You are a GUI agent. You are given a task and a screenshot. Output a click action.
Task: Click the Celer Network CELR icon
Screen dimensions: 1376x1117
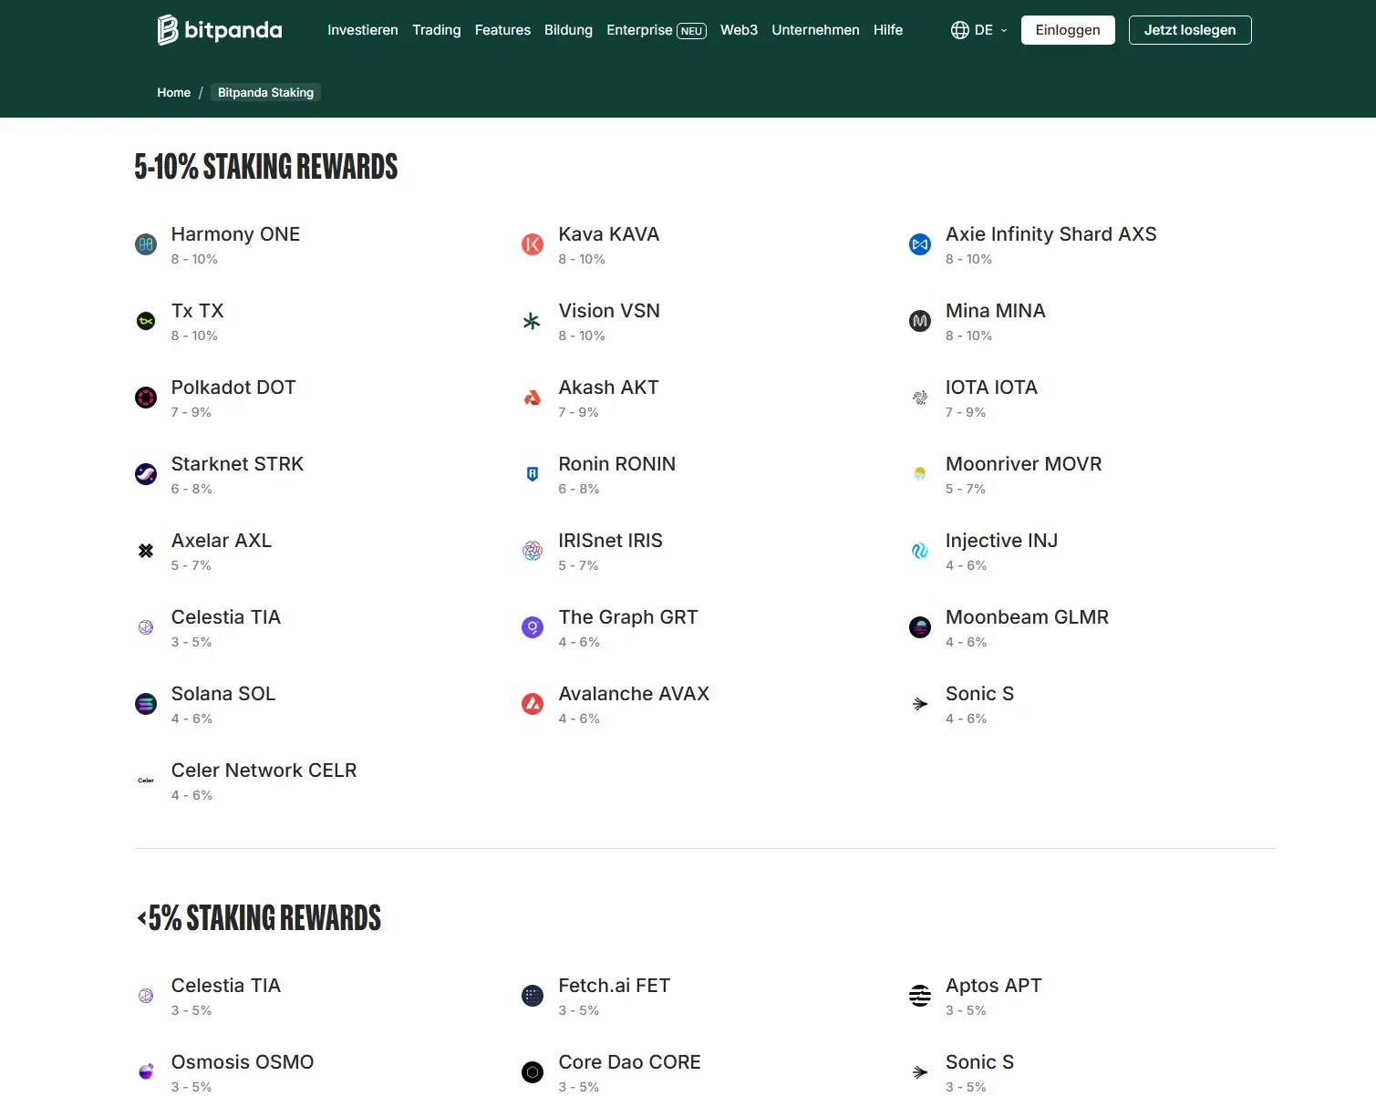(146, 781)
